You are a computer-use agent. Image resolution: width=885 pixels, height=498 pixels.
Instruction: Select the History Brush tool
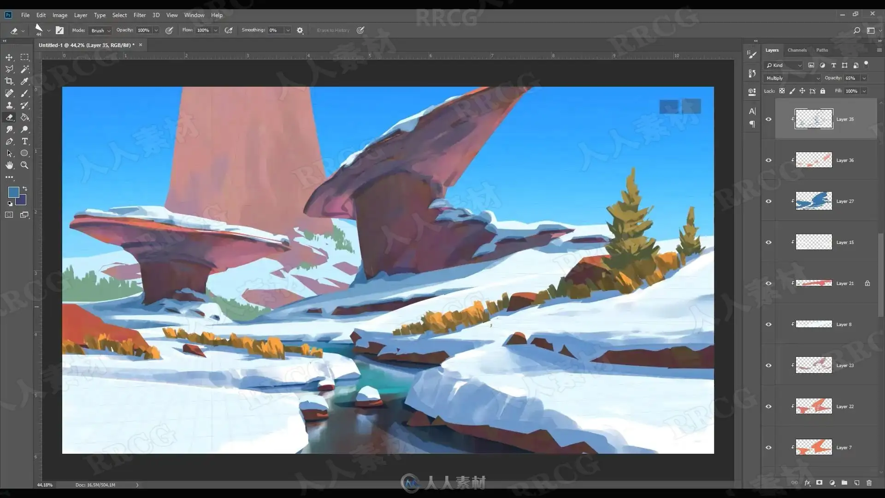25,105
